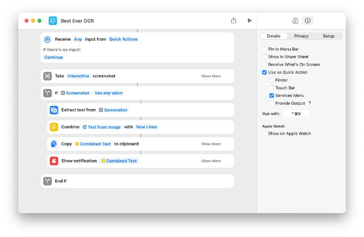Uncheck the Services Menu checkbox
Image resolution: width=364 pixels, height=237 pixels.
click(271, 96)
